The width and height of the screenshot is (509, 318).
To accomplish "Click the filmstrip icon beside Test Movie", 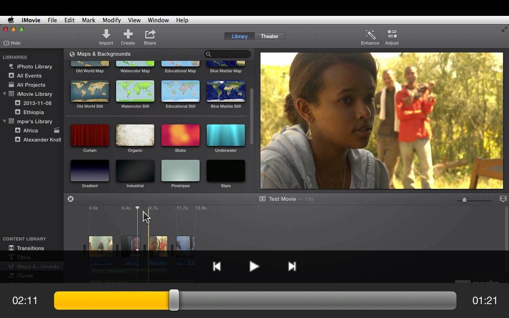I will pyautogui.click(x=262, y=199).
